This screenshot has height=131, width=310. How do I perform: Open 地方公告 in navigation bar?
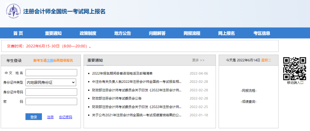[x=123, y=33]
